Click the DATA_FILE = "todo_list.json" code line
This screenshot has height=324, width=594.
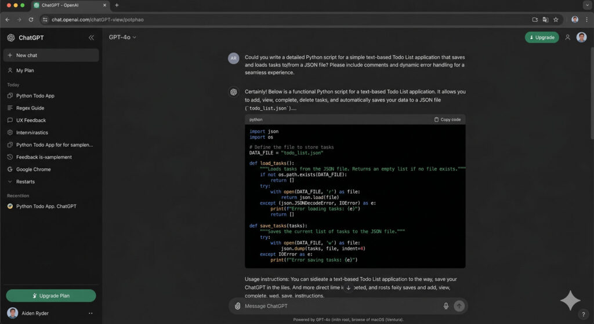(287, 153)
